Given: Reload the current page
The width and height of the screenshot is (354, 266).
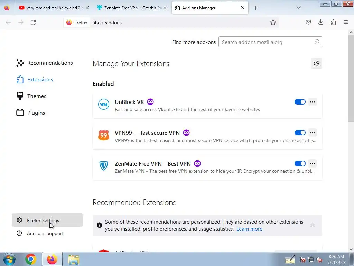Looking at the screenshot, I should [33, 23].
